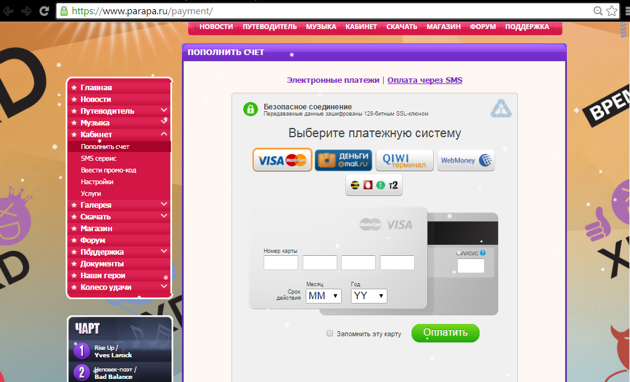Screen dimensions: 630x382
Task: Open Новости in sidebar menu
Action: tap(96, 99)
